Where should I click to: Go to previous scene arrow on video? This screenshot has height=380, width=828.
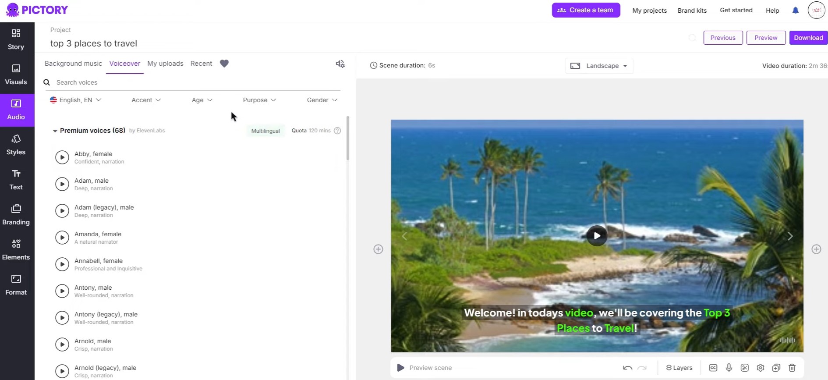pos(404,236)
